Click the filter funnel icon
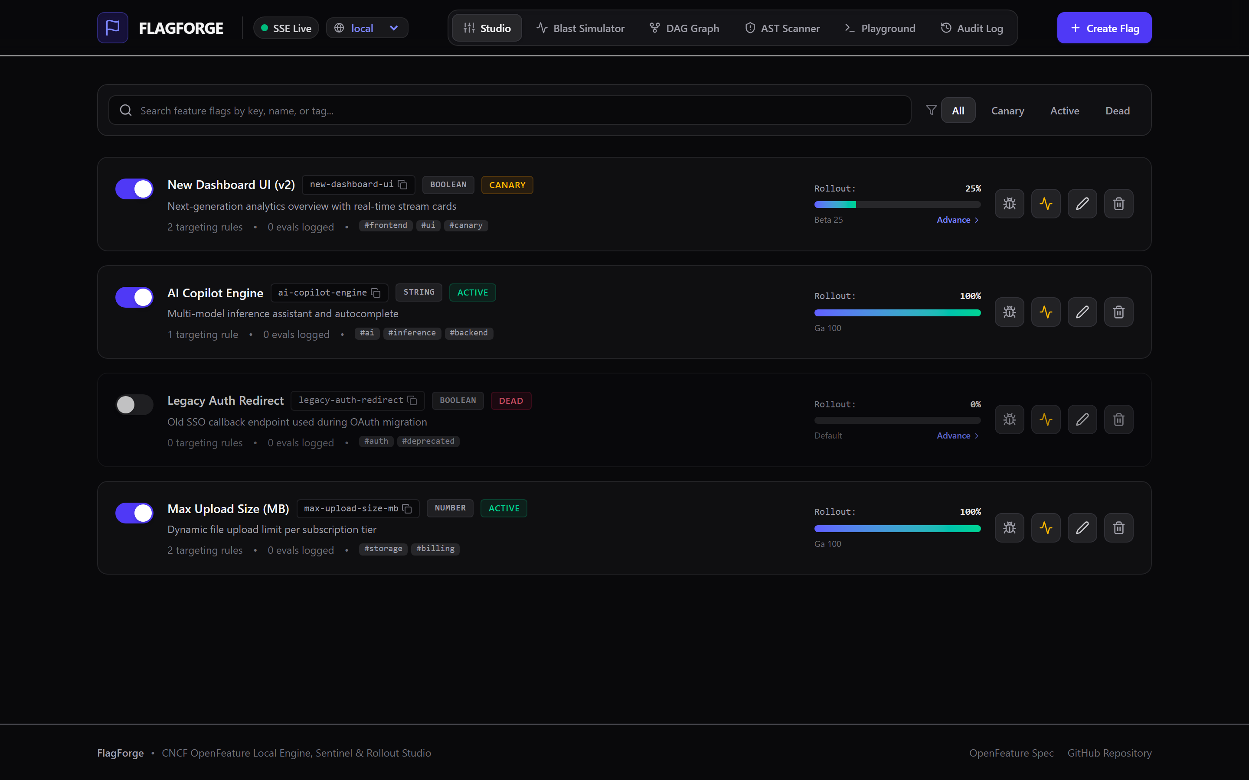1249x780 pixels. [x=931, y=110]
